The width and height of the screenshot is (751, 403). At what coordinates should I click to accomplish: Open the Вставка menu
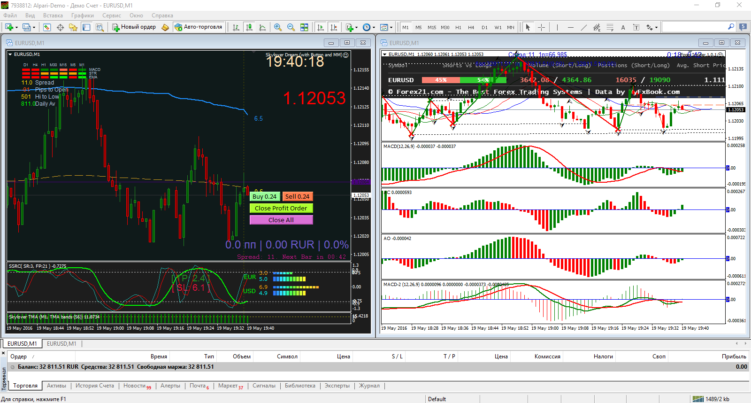tap(53, 15)
